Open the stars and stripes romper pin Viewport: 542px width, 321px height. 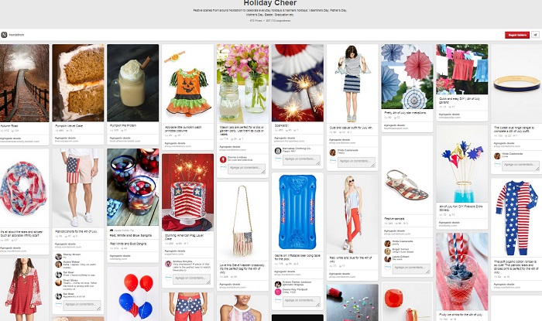coord(516,218)
